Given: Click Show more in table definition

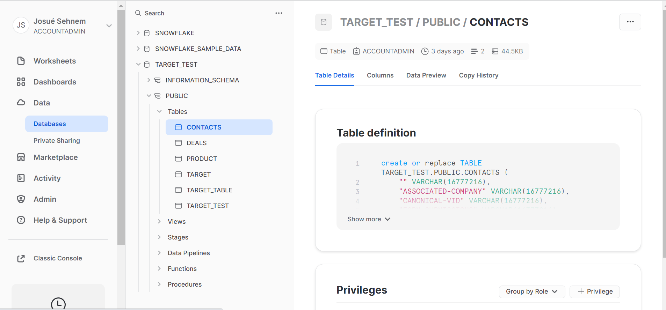Looking at the screenshot, I should coord(369,219).
